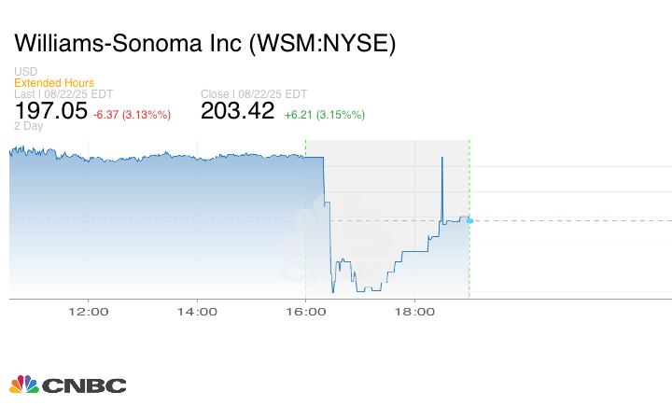
Task: Click the CNBC peacock logo icon
Action: coord(23,385)
